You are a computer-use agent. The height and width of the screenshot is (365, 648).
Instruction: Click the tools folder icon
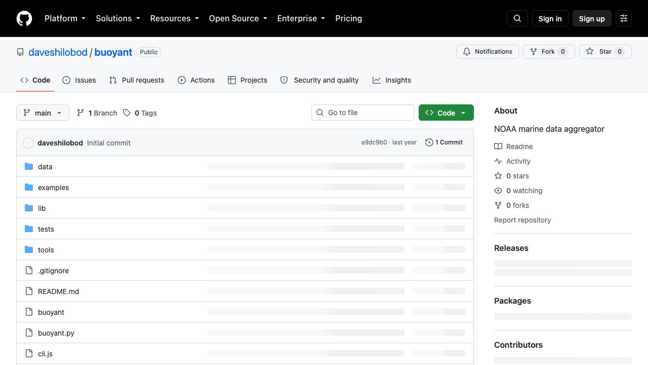click(x=29, y=249)
